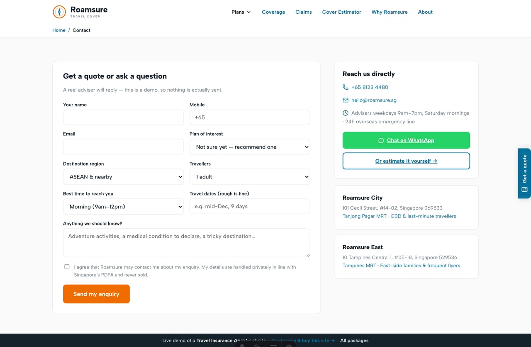Select Why Roamsure in the navigation
The width and height of the screenshot is (531, 347).
coord(390,12)
